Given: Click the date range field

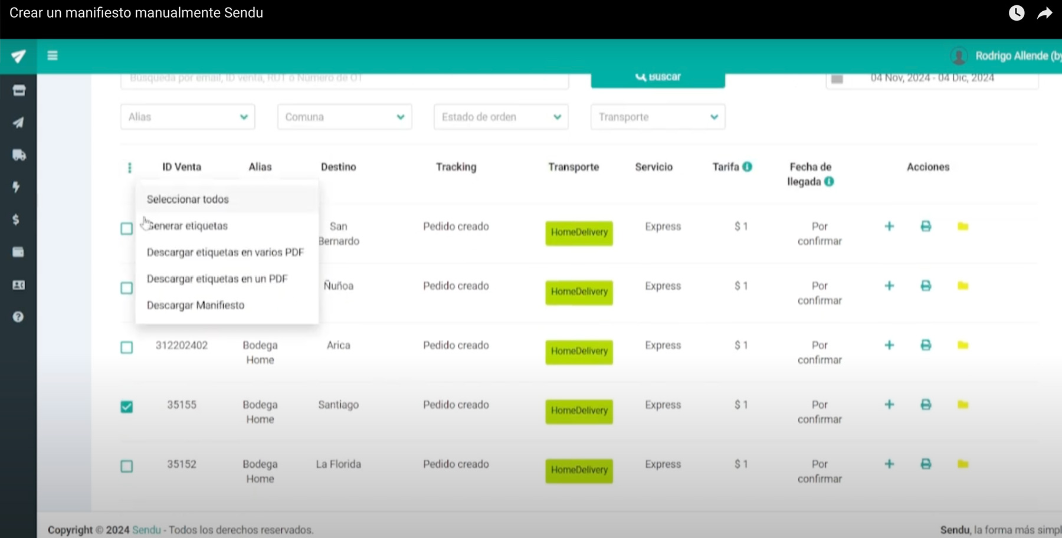Looking at the screenshot, I should pos(932,78).
